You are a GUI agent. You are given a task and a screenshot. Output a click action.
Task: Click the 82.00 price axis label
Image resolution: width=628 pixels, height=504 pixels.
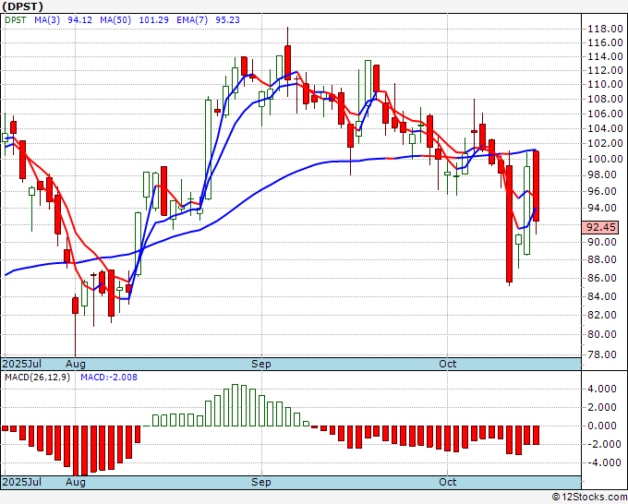tap(601, 315)
